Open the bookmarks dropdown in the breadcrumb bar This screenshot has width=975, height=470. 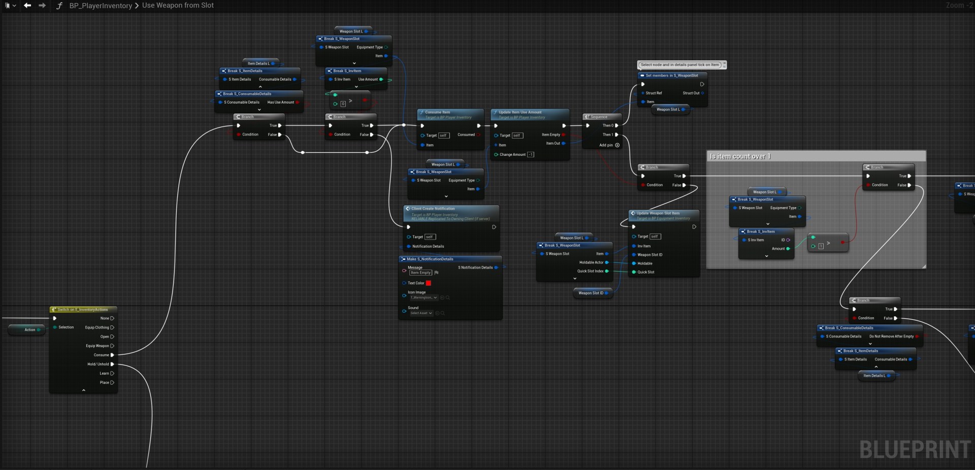coord(9,6)
